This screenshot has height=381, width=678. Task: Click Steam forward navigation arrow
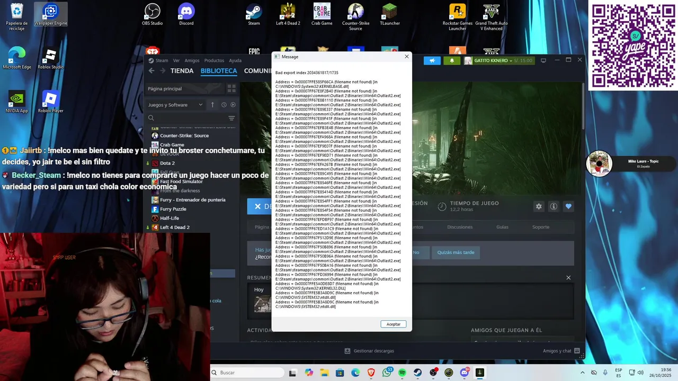(163, 70)
